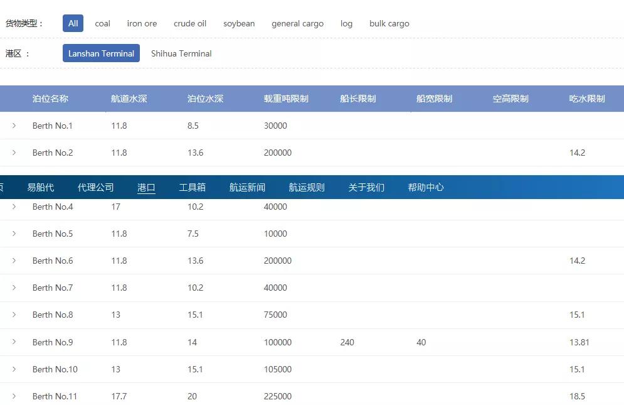
Task: Expand the Berth No.8 row chevron
Action: point(14,315)
